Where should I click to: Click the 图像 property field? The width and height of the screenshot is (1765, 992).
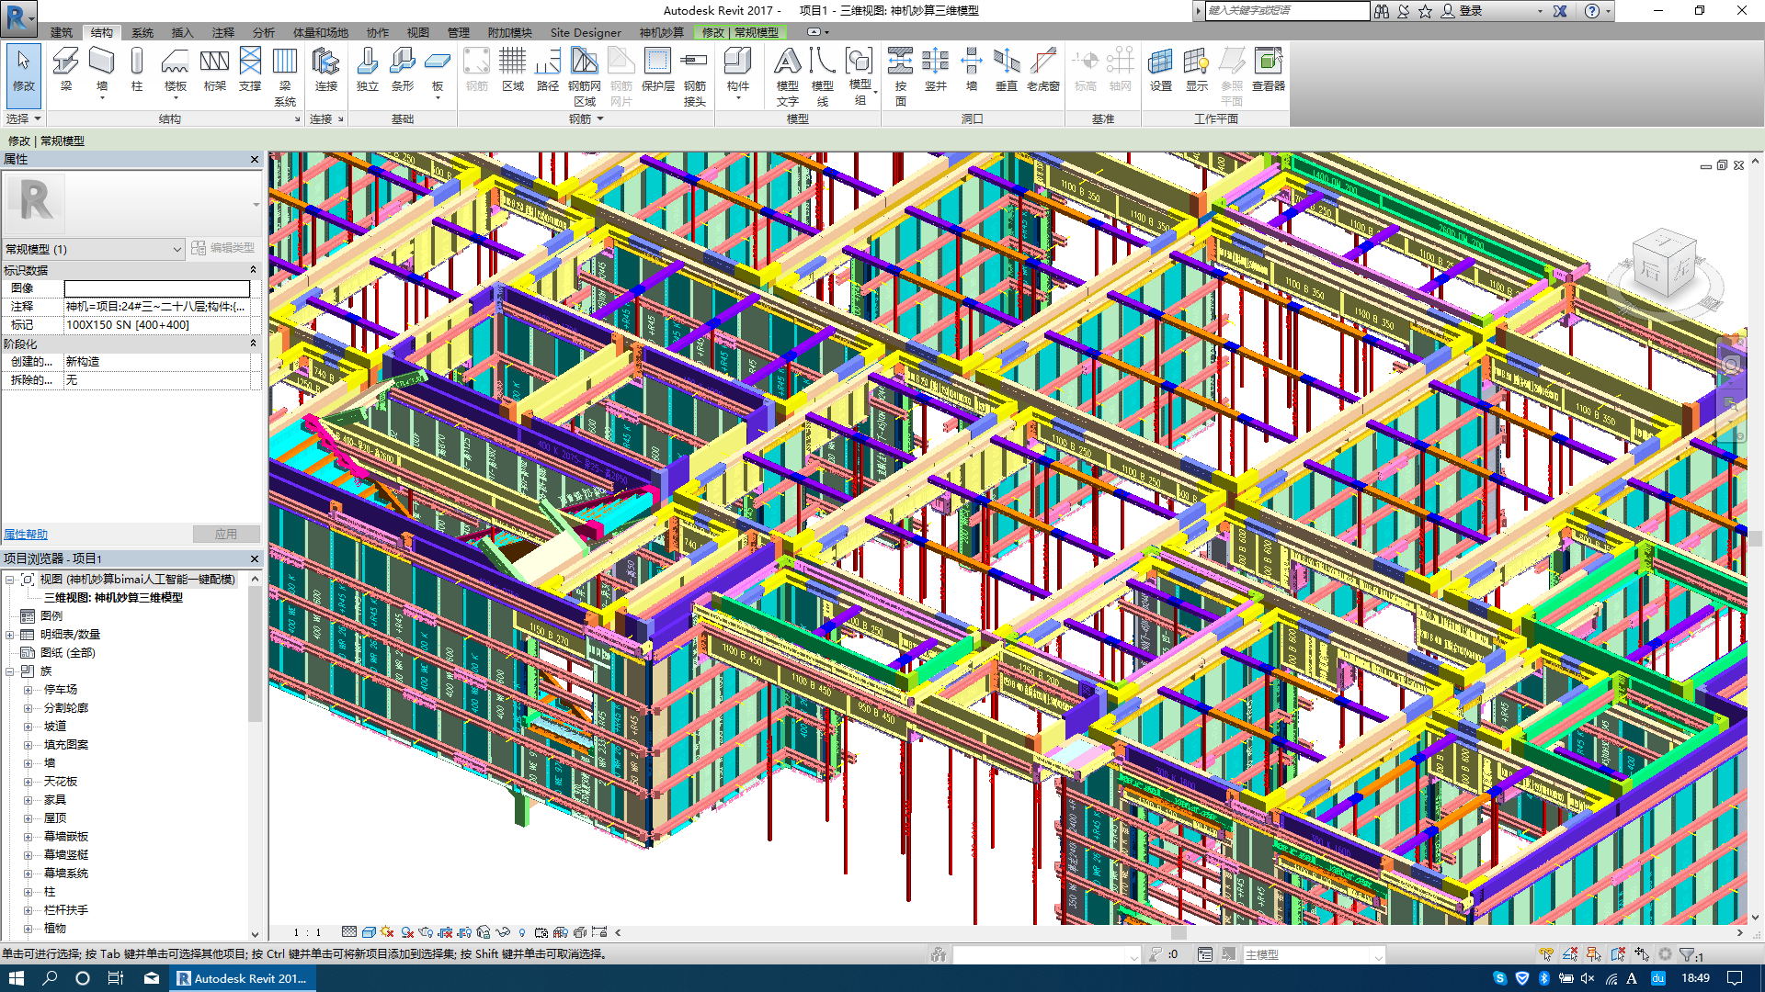pyautogui.click(x=157, y=288)
